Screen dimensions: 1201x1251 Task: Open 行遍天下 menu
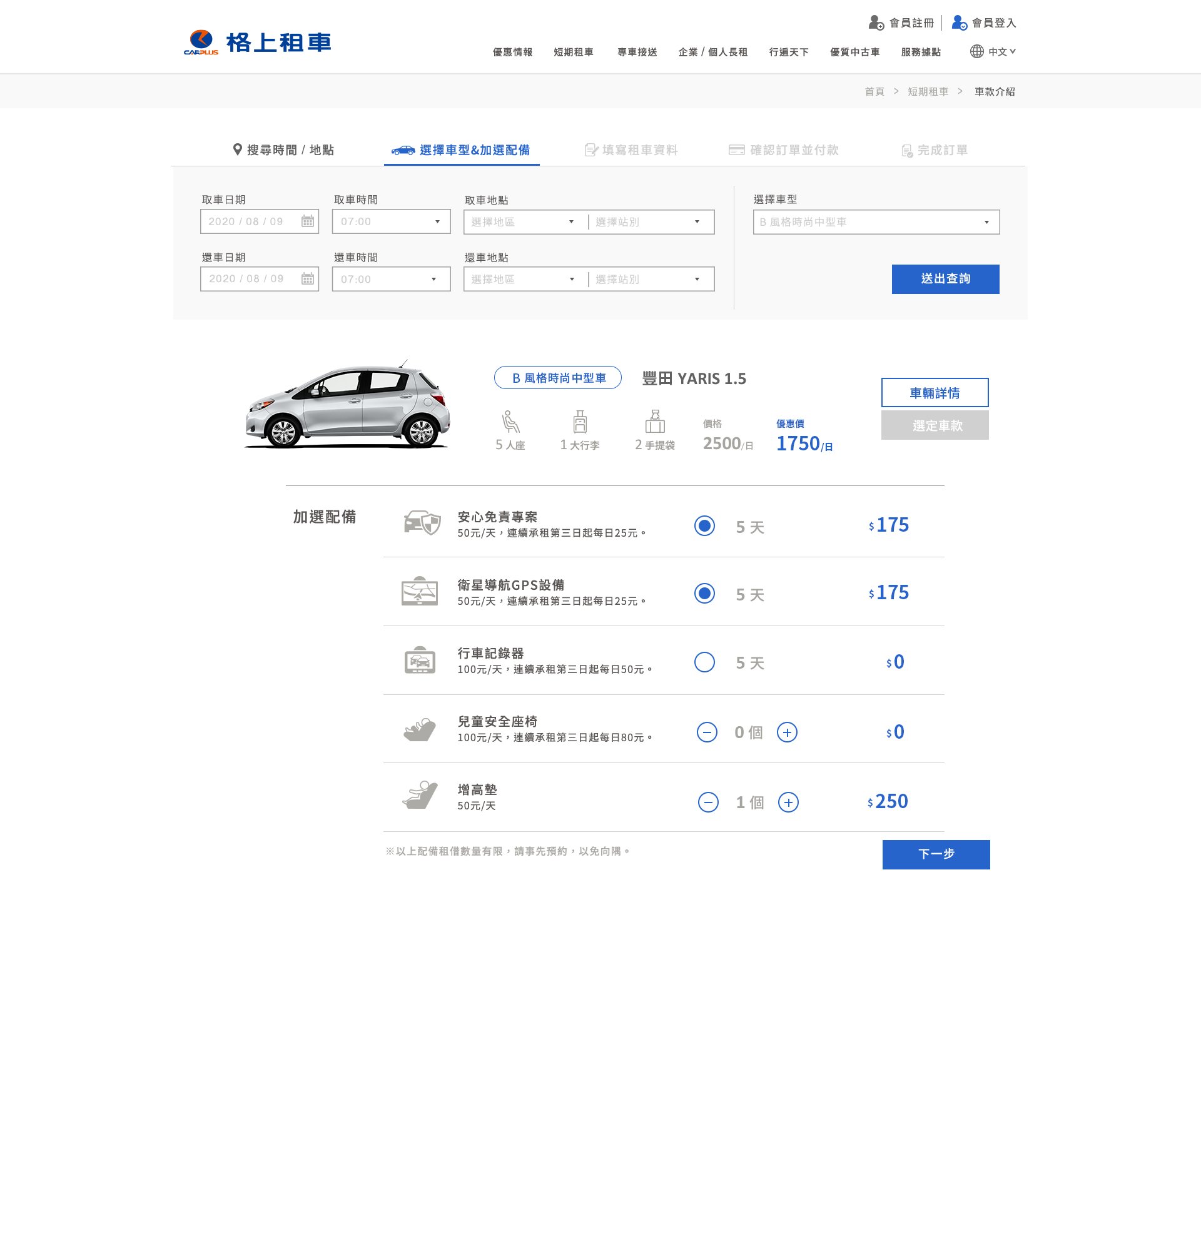[x=789, y=53]
